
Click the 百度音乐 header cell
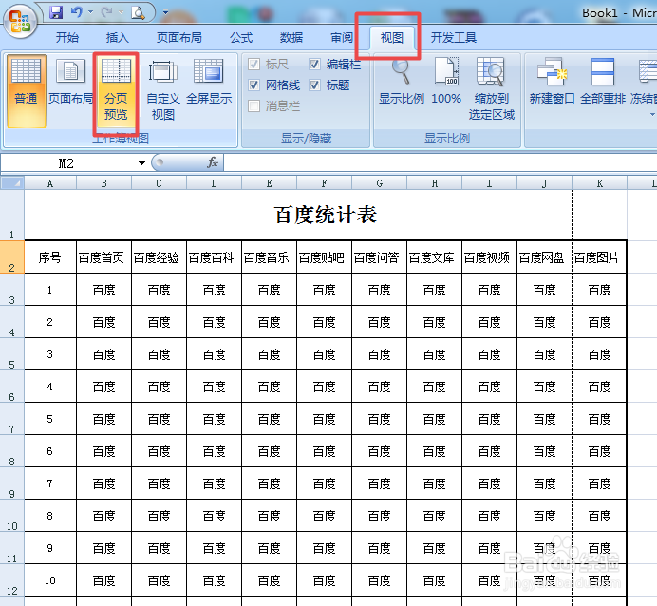point(269,256)
